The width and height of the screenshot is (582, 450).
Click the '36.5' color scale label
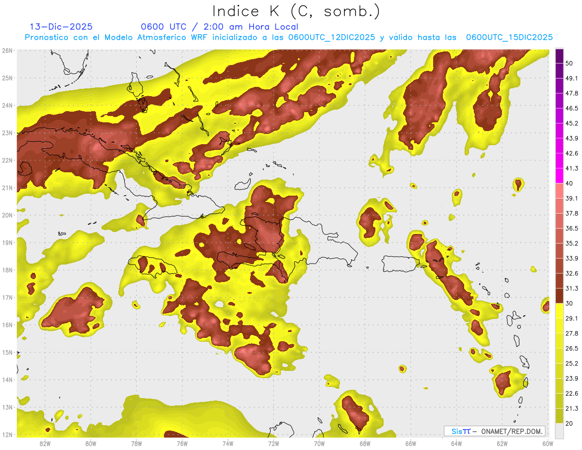[x=572, y=228]
